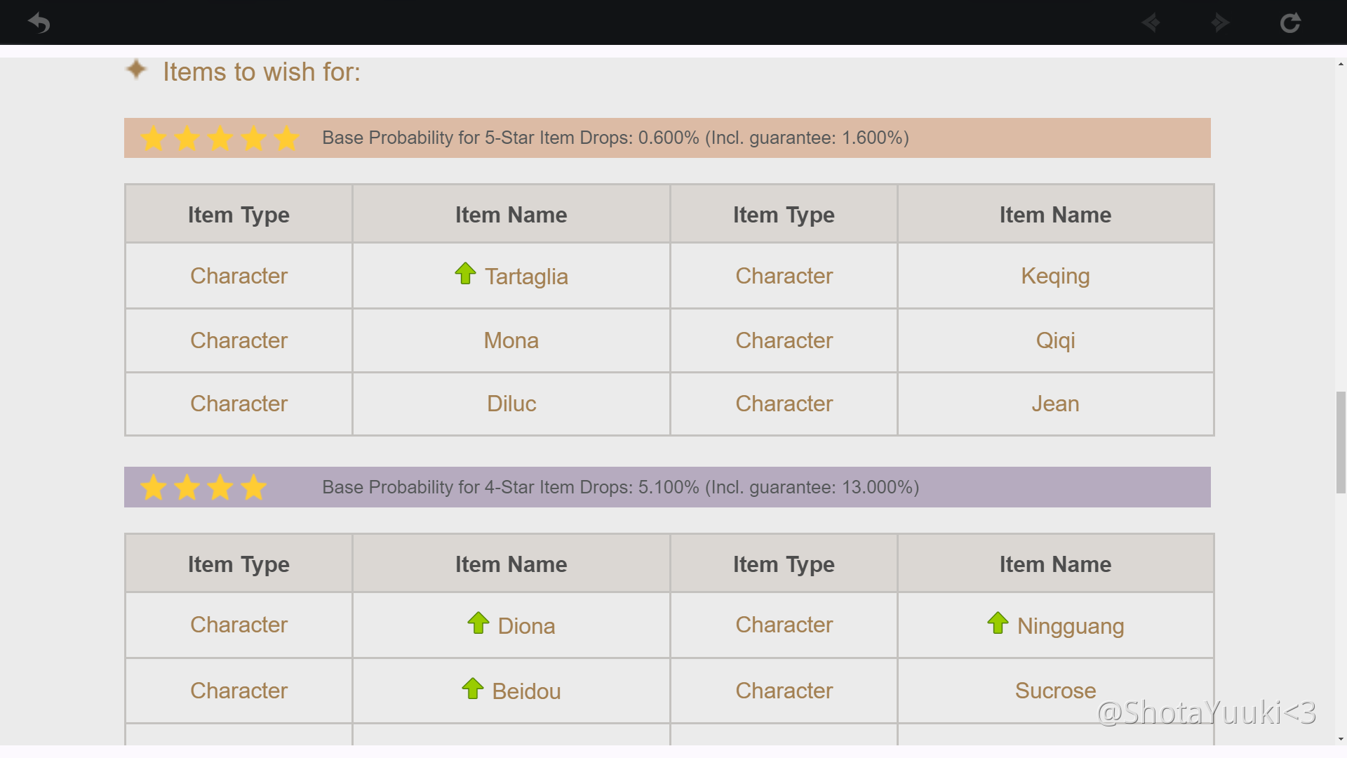Select the Jean item name
1347x758 pixels.
[x=1055, y=404]
